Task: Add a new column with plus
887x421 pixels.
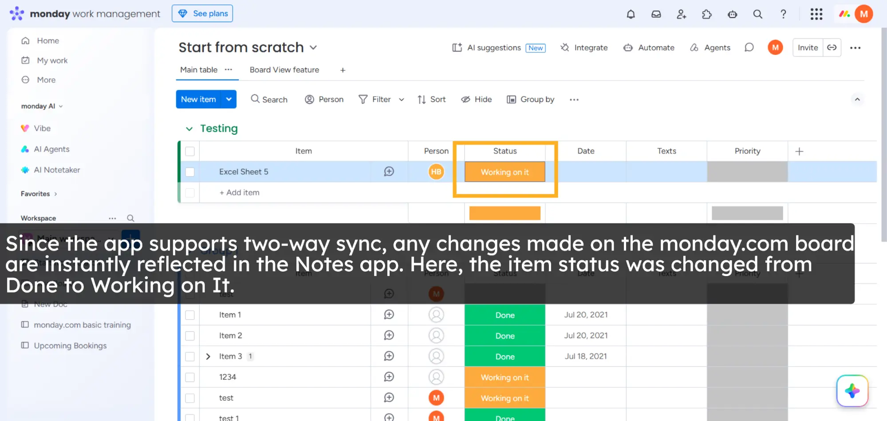Action: (x=799, y=152)
